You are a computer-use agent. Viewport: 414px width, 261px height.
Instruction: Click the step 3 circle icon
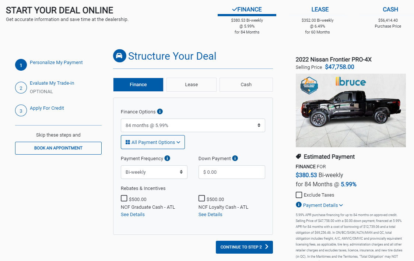(x=21, y=110)
